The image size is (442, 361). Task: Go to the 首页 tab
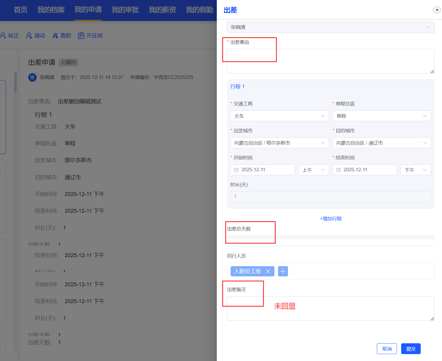20,10
